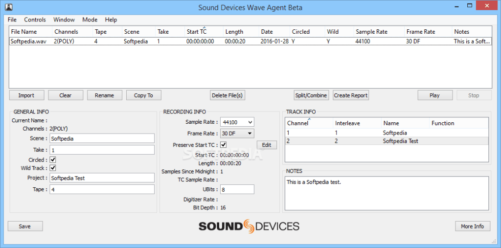This screenshot has height=248, width=501.
Task: Toggle the Circled checkbox
Action: [53, 159]
